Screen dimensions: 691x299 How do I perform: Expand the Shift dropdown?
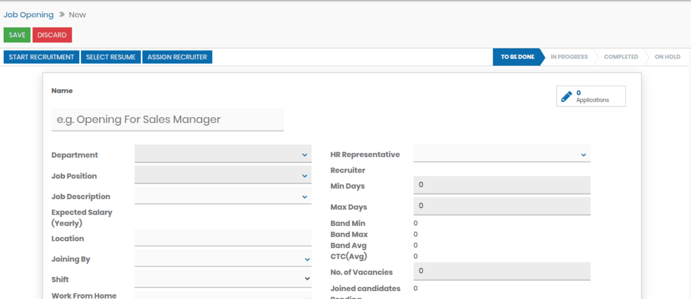(x=222, y=279)
